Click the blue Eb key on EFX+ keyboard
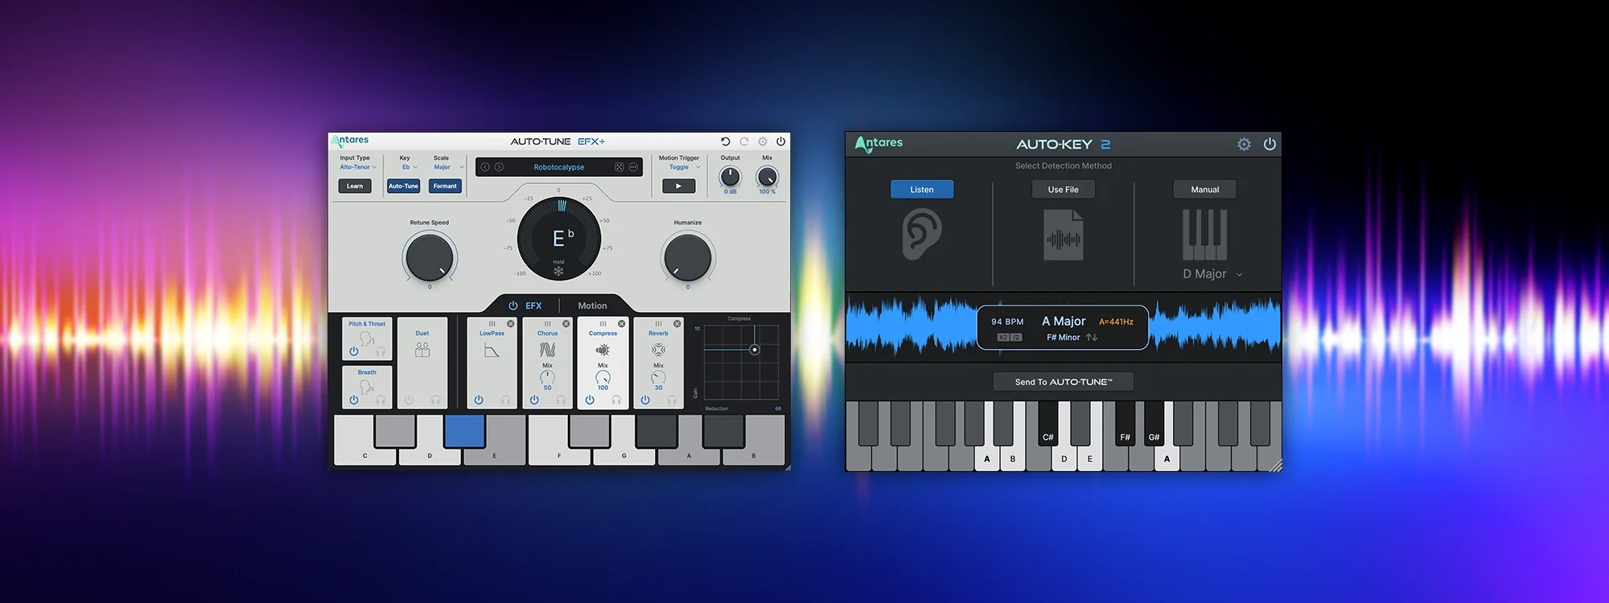The height and width of the screenshot is (603, 1609). click(465, 431)
